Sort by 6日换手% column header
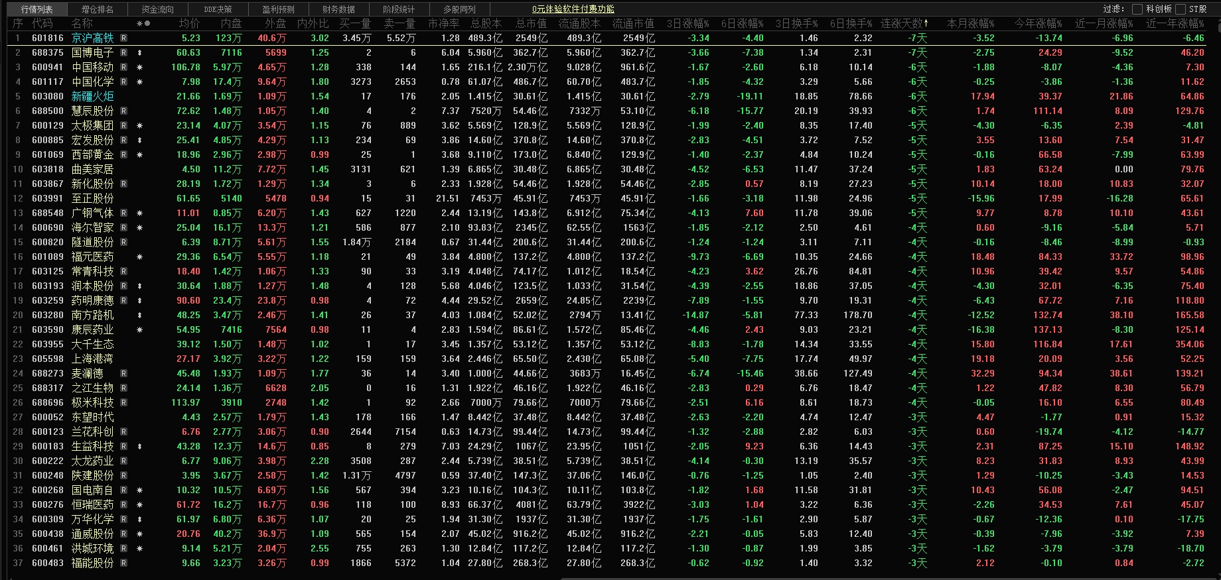This screenshot has width=1221, height=580. [x=851, y=23]
